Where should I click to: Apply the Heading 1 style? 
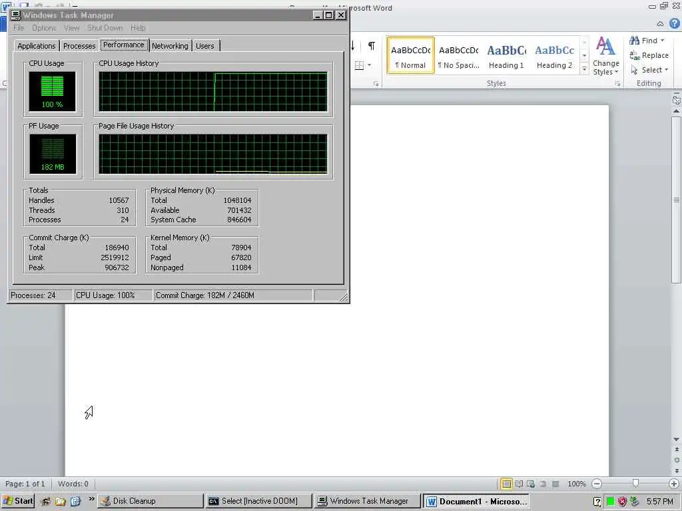coord(506,56)
